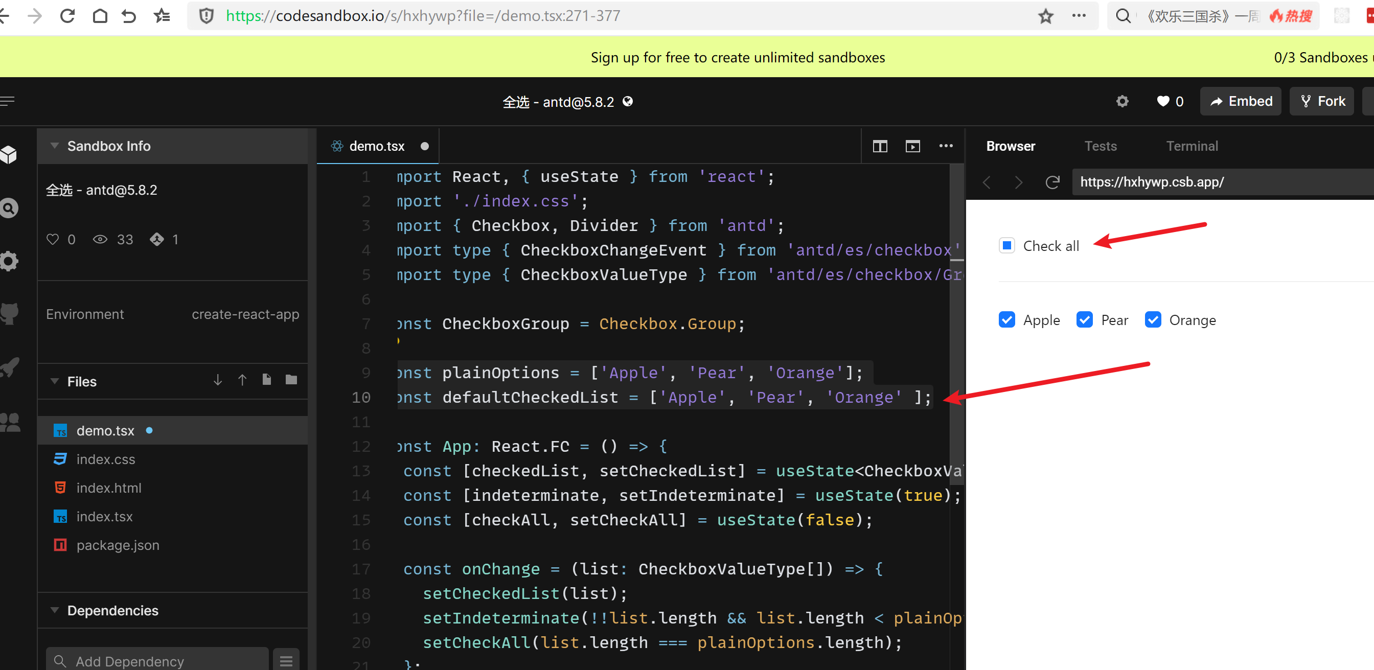Image resolution: width=1374 pixels, height=670 pixels.
Task: Click the sandbox settings gear icon in header
Action: (1122, 101)
